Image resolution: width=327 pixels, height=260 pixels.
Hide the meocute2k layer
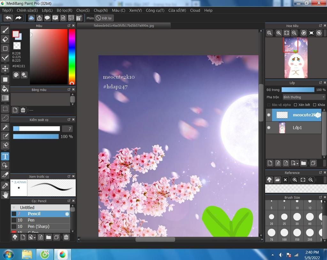pyautogui.click(x=269, y=115)
